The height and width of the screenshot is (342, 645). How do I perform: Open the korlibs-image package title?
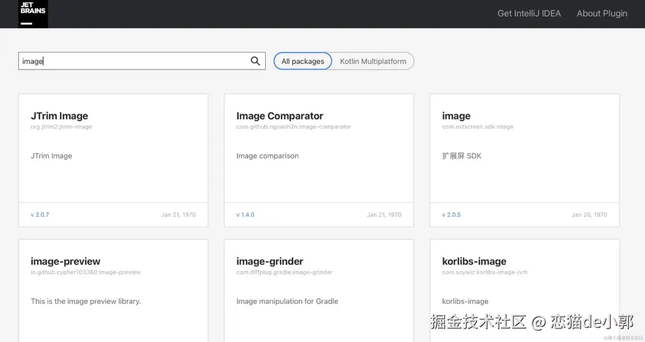point(474,261)
